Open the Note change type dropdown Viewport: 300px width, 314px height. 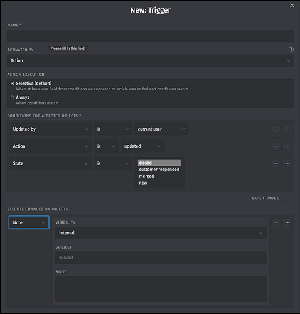point(29,222)
